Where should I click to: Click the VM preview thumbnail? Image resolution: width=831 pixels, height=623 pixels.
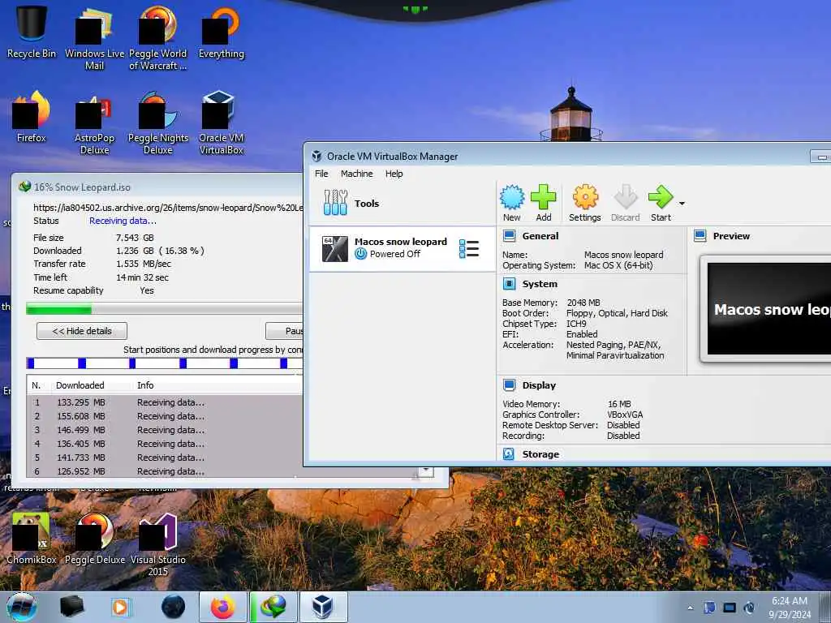tap(769, 309)
